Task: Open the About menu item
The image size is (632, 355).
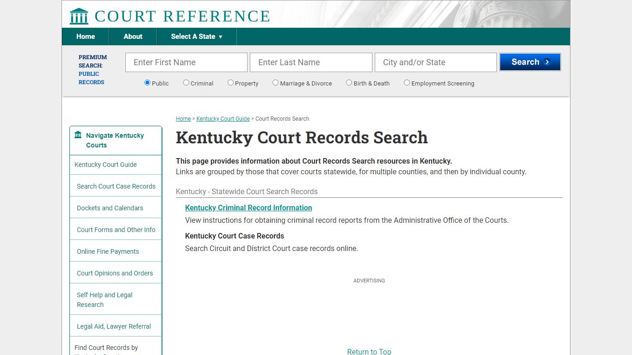Action: [133, 37]
